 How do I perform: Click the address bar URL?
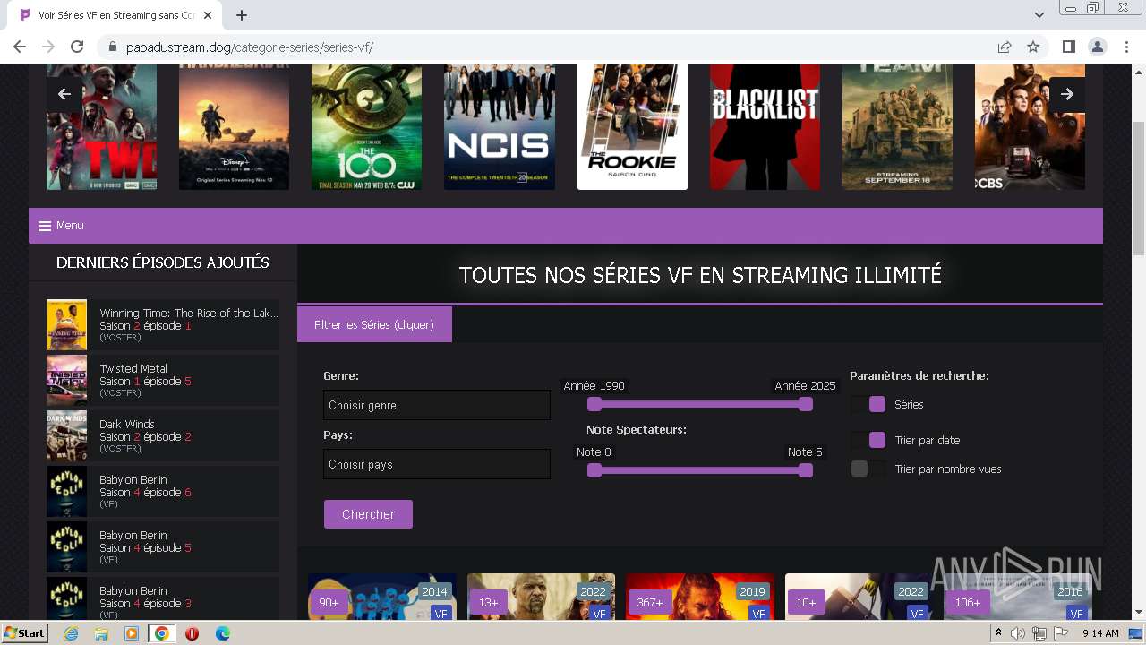(250, 47)
